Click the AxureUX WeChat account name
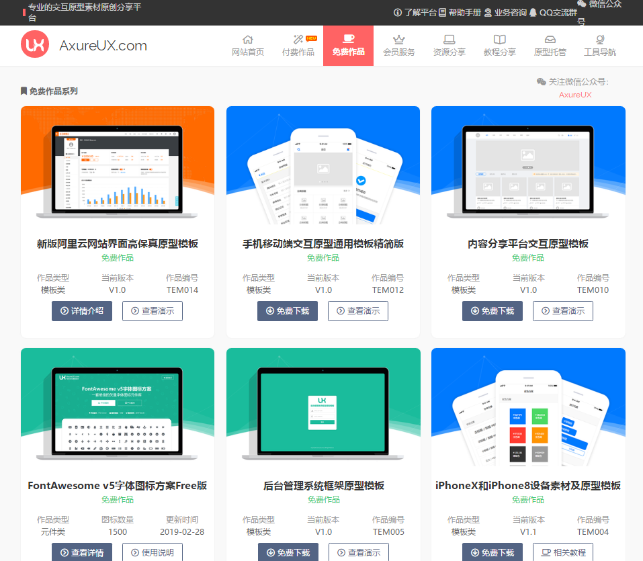This screenshot has width=643, height=561. coord(575,95)
